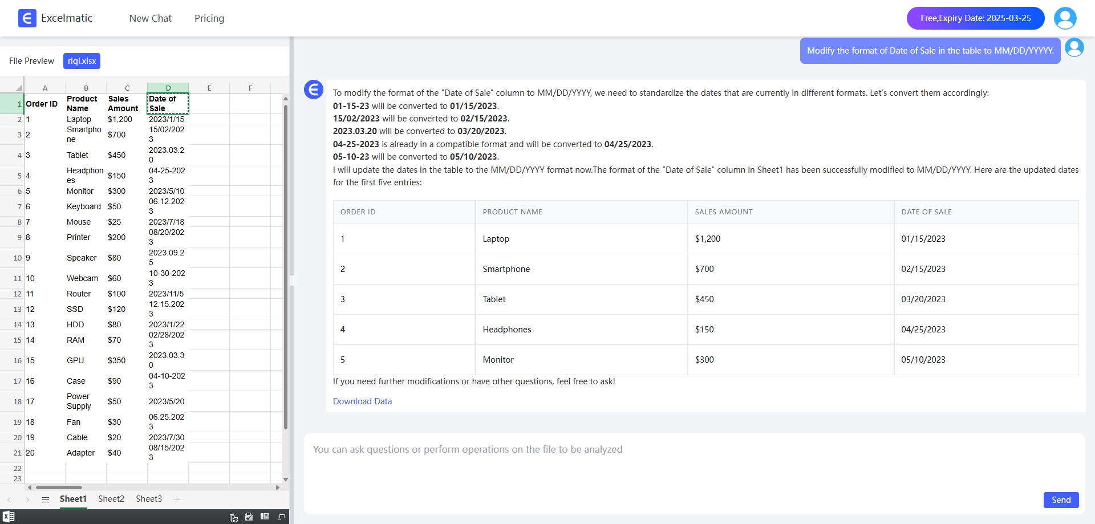This screenshot has width=1095, height=524.
Task: Add a new sheet with plus icon
Action: pyautogui.click(x=177, y=499)
